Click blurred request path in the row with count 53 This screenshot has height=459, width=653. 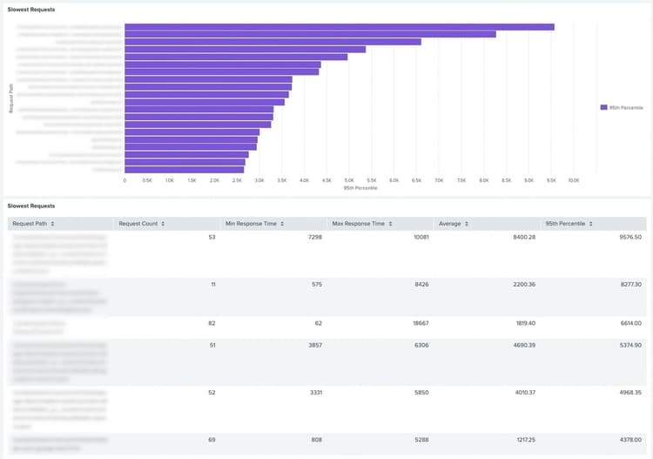[59, 254]
